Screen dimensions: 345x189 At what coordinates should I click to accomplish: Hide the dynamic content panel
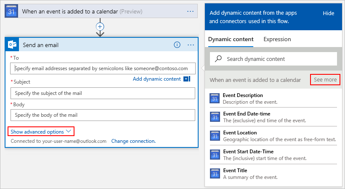click(x=328, y=13)
